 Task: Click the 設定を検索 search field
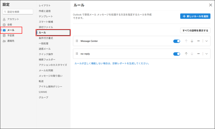[18, 12]
